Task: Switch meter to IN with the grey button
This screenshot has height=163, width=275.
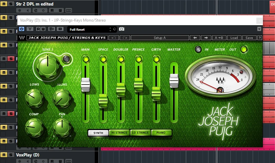Action: 198,49
